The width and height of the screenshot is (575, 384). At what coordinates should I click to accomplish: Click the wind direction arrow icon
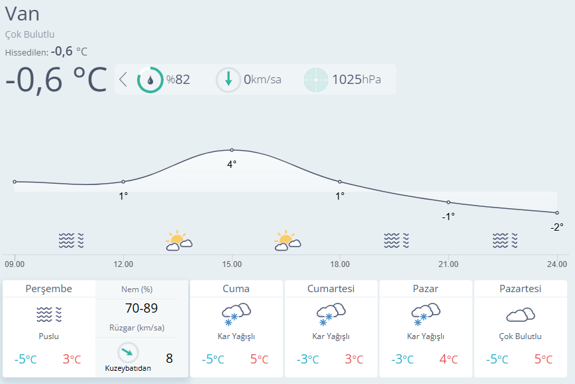pyautogui.click(x=229, y=80)
